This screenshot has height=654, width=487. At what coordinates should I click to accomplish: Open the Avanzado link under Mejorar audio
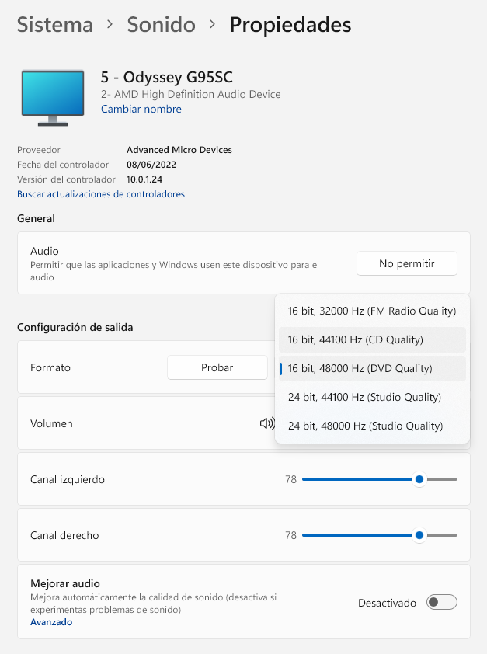click(x=51, y=622)
